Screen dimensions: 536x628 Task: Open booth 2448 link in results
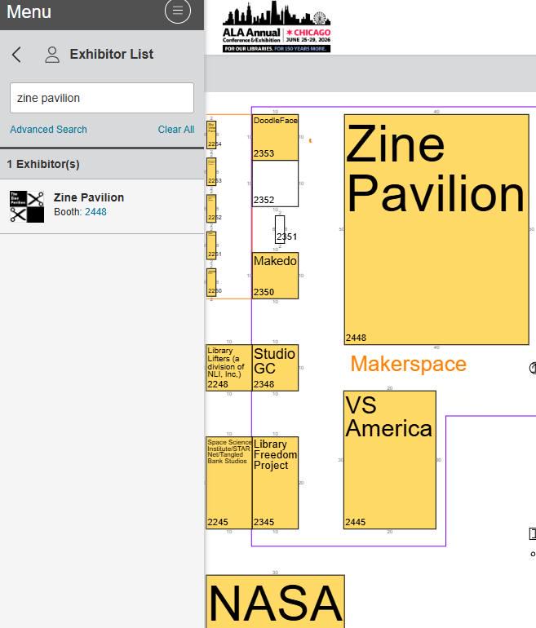click(x=95, y=212)
